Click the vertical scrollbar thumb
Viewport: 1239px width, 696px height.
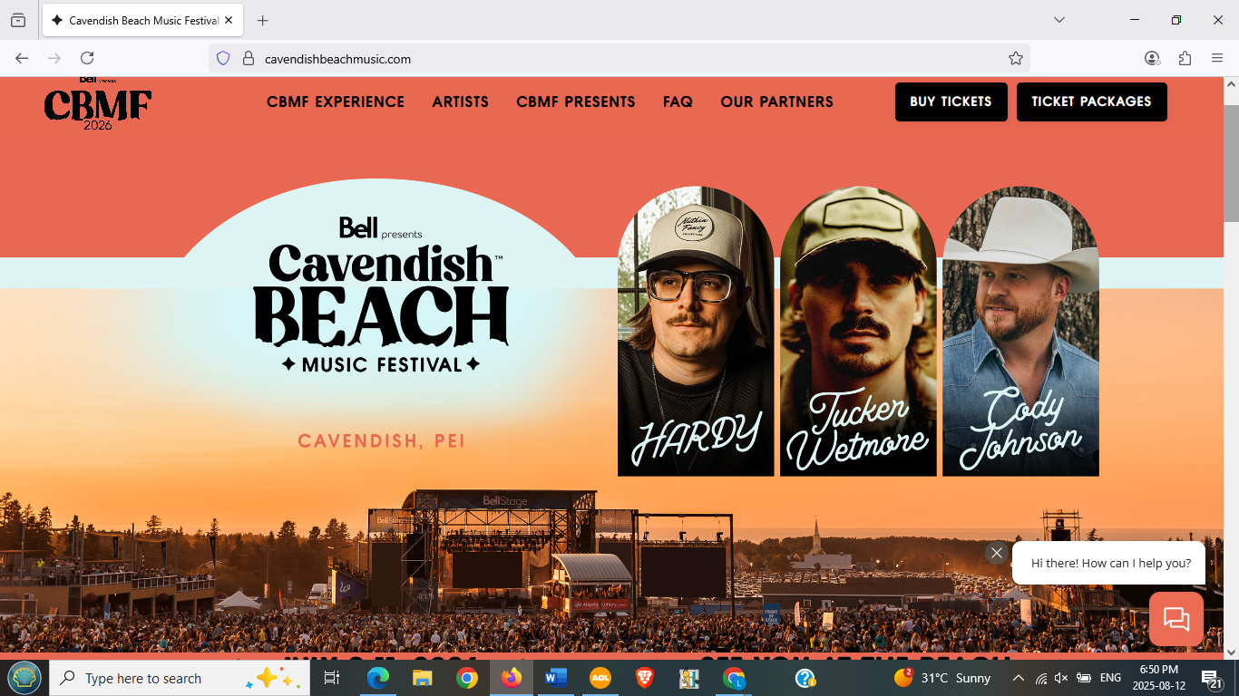click(x=1231, y=163)
